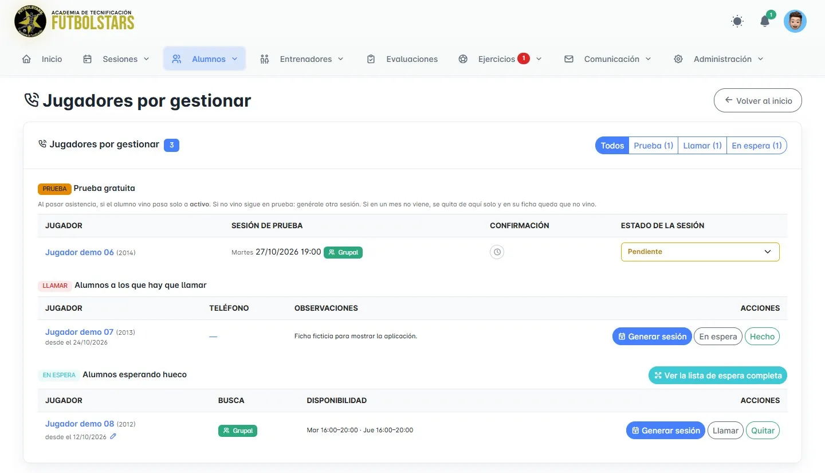Expand the Administración menu
The image size is (825, 473).
point(719,59)
